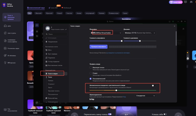Select the deep male voice thumbnail

[53, 107]
